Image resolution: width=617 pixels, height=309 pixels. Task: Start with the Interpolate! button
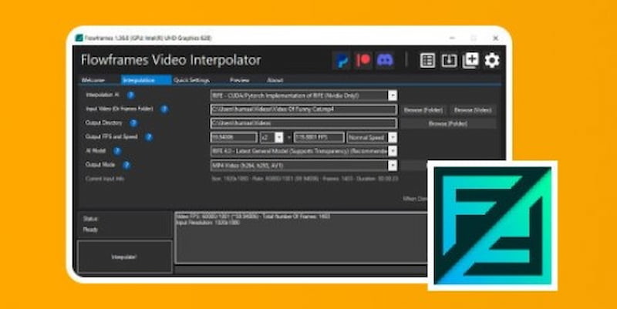click(125, 257)
